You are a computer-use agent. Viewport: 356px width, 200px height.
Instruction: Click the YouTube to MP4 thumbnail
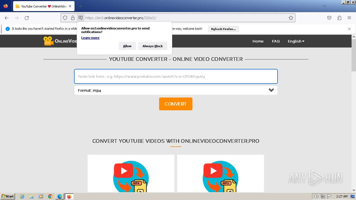coord(131,176)
